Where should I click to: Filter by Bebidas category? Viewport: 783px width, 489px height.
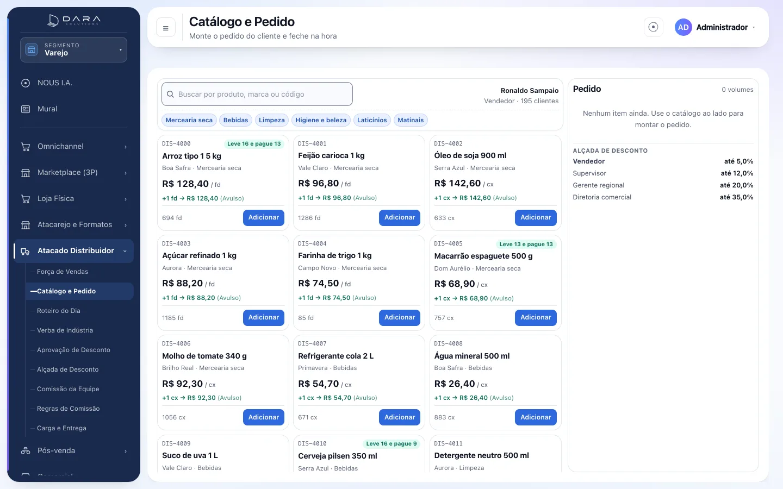pos(236,120)
